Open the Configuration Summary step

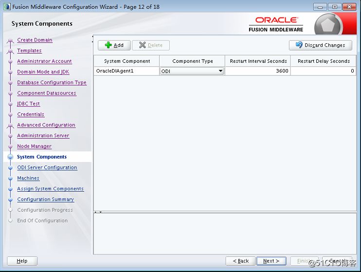46,199
